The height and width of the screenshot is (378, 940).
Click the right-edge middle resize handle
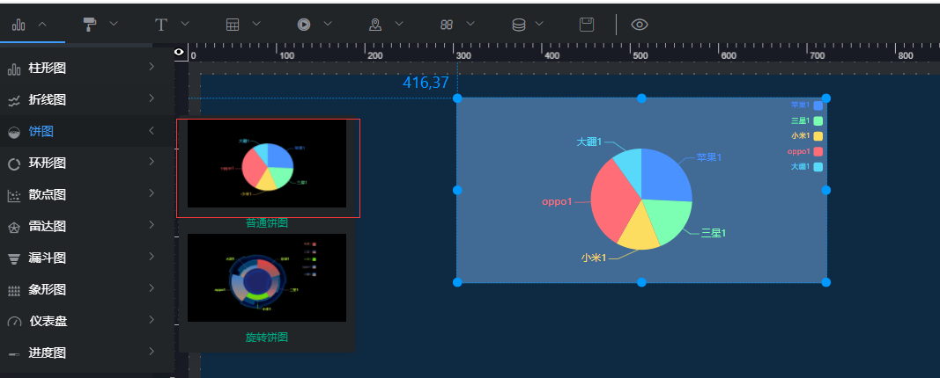[x=825, y=190]
